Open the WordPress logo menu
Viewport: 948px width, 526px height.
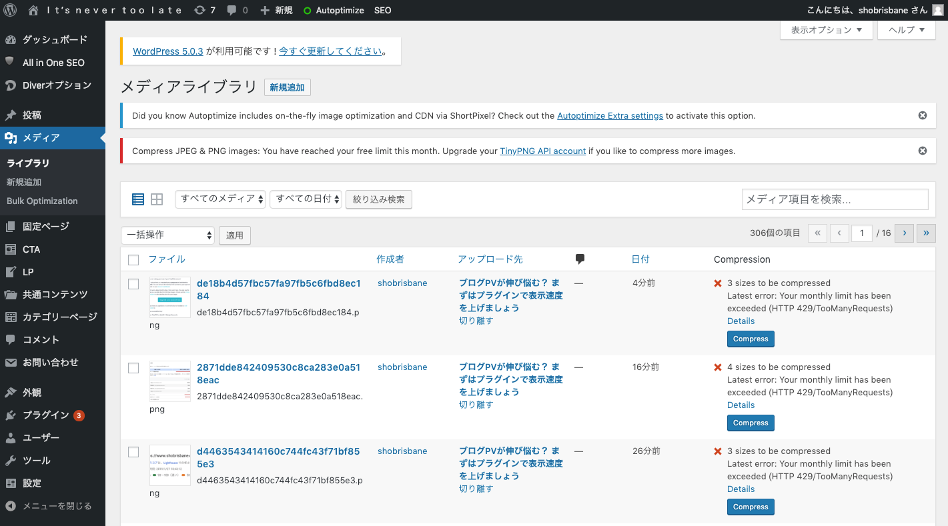(x=10, y=10)
